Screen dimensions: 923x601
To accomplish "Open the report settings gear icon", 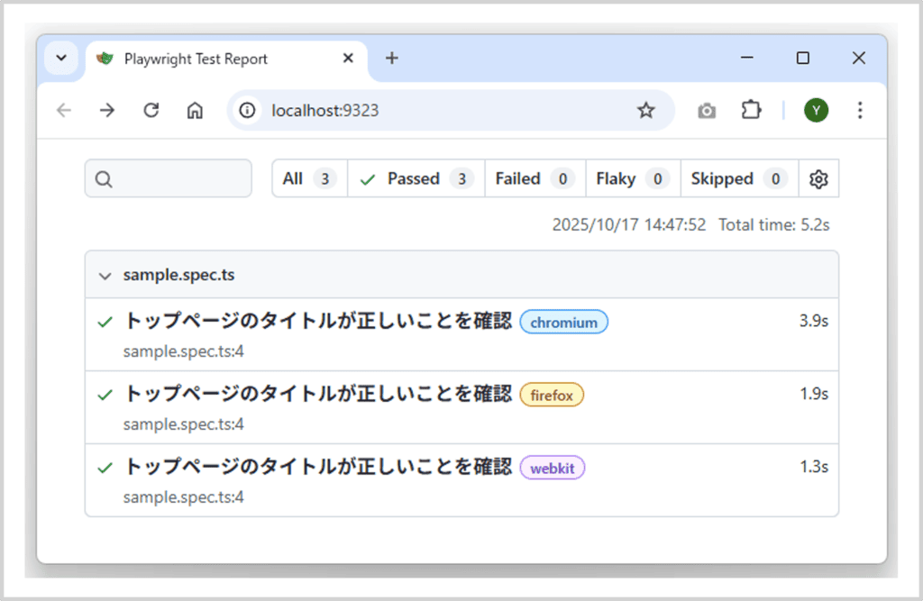I will point(818,179).
